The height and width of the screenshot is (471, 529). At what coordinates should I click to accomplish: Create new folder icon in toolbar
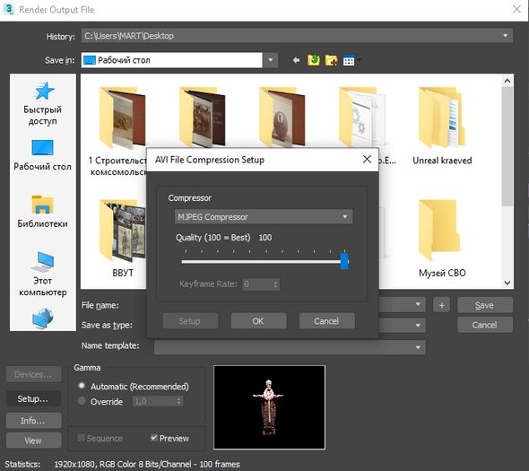(x=331, y=60)
